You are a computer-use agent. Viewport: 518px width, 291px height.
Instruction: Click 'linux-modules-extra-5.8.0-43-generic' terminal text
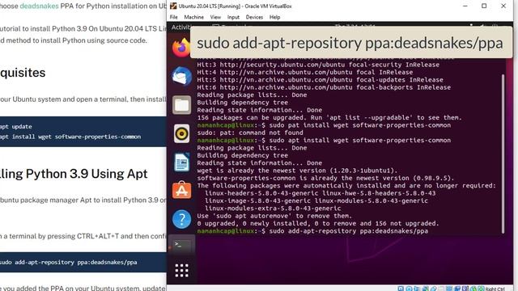coord(273,209)
